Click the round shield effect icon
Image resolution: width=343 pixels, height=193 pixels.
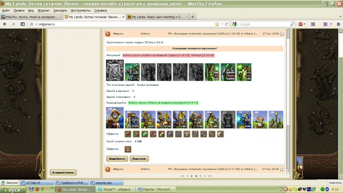[x=220, y=134]
